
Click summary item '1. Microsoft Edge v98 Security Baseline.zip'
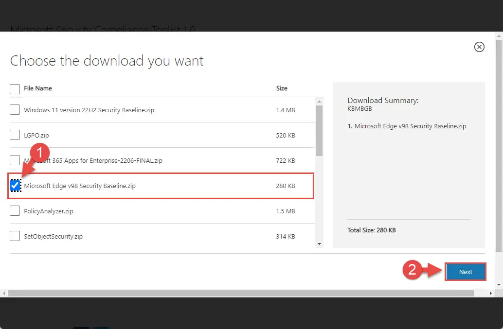(x=407, y=126)
